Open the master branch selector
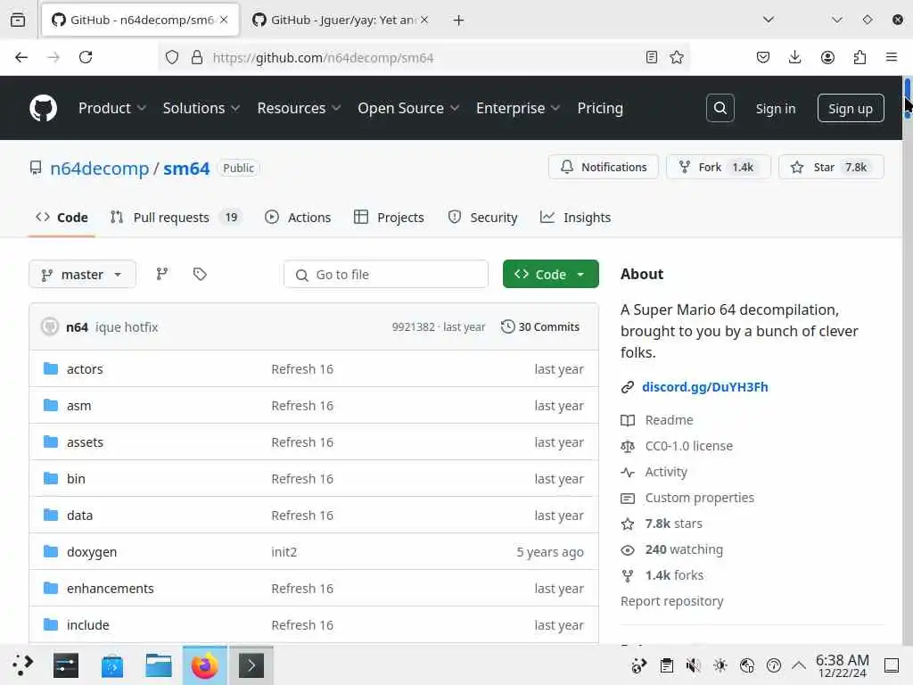913x685 pixels. pyautogui.click(x=82, y=275)
